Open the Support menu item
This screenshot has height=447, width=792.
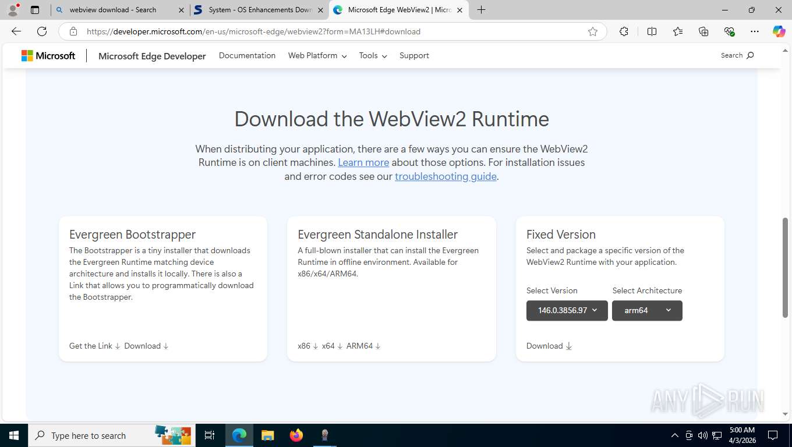pyautogui.click(x=414, y=55)
